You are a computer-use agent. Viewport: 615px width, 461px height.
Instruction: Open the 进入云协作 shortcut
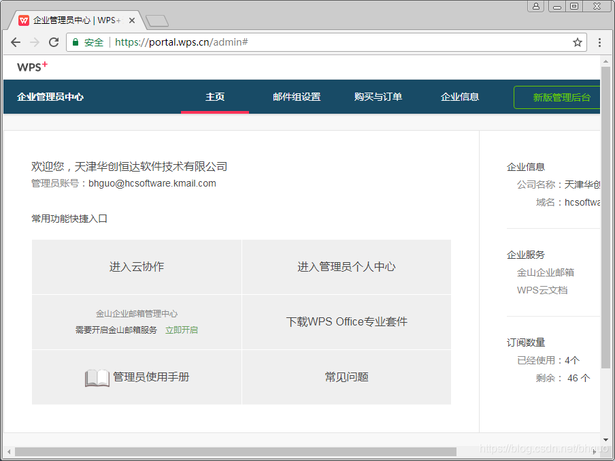(137, 267)
